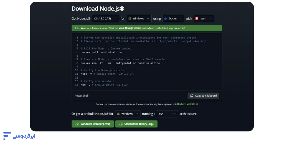Click the Copy to clipboard button
The image size is (284, 143).
coord(203,96)
